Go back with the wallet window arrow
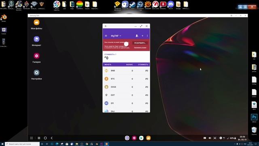Viewport: 259px width, 146px height. [x=106, y=26]
